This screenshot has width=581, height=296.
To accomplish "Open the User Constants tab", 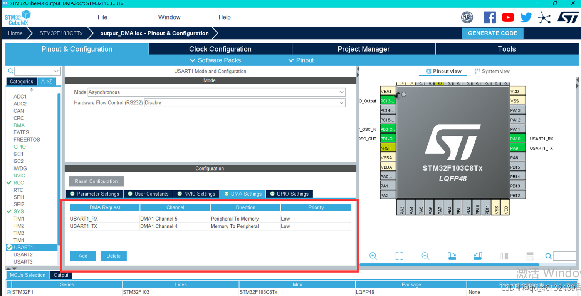I will click(x=148, y=194).
